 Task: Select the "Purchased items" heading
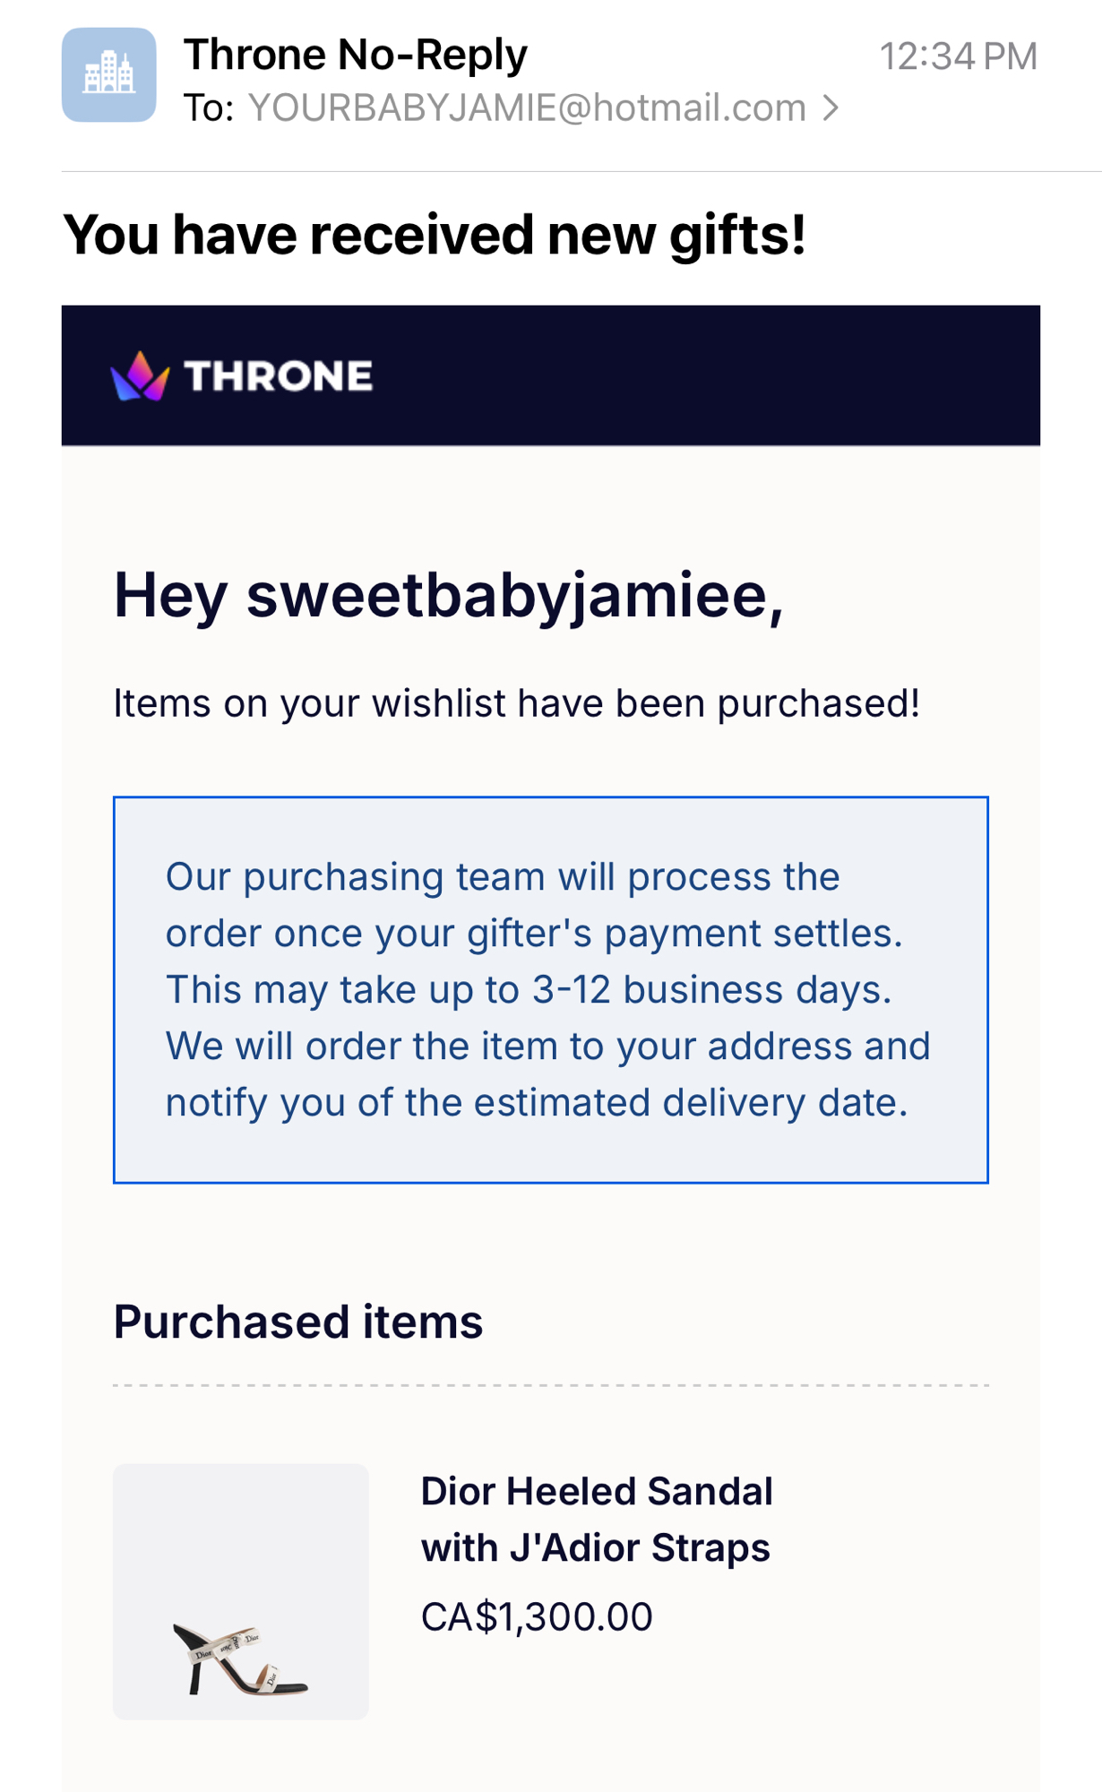(x=297, y=1322)
